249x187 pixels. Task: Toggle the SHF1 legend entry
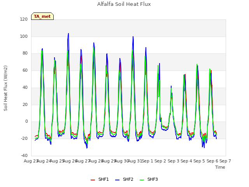[100, 179]
